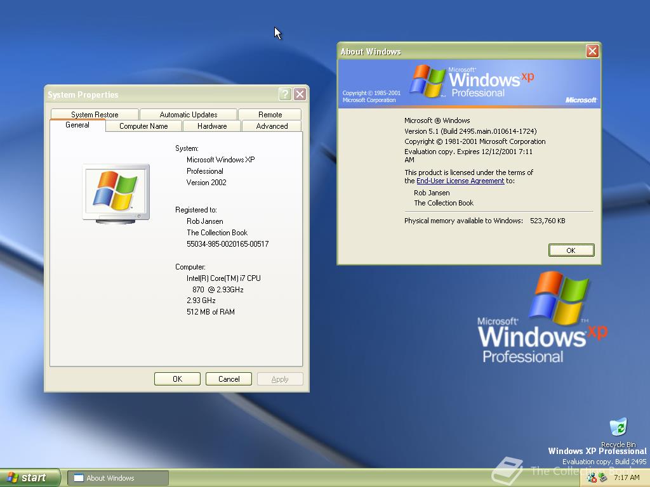
Task: Select the About Windows taskbar button
Action: tap(117, 478)
